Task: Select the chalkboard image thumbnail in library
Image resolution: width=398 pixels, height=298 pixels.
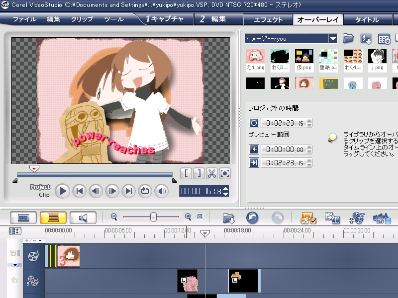Action: (328, 83)
